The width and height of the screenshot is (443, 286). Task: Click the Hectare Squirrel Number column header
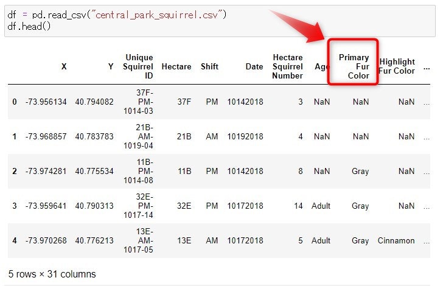[x=287, y=66]
